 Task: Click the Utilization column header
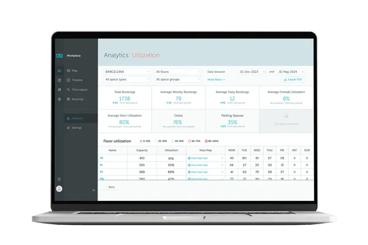(171, 150)
